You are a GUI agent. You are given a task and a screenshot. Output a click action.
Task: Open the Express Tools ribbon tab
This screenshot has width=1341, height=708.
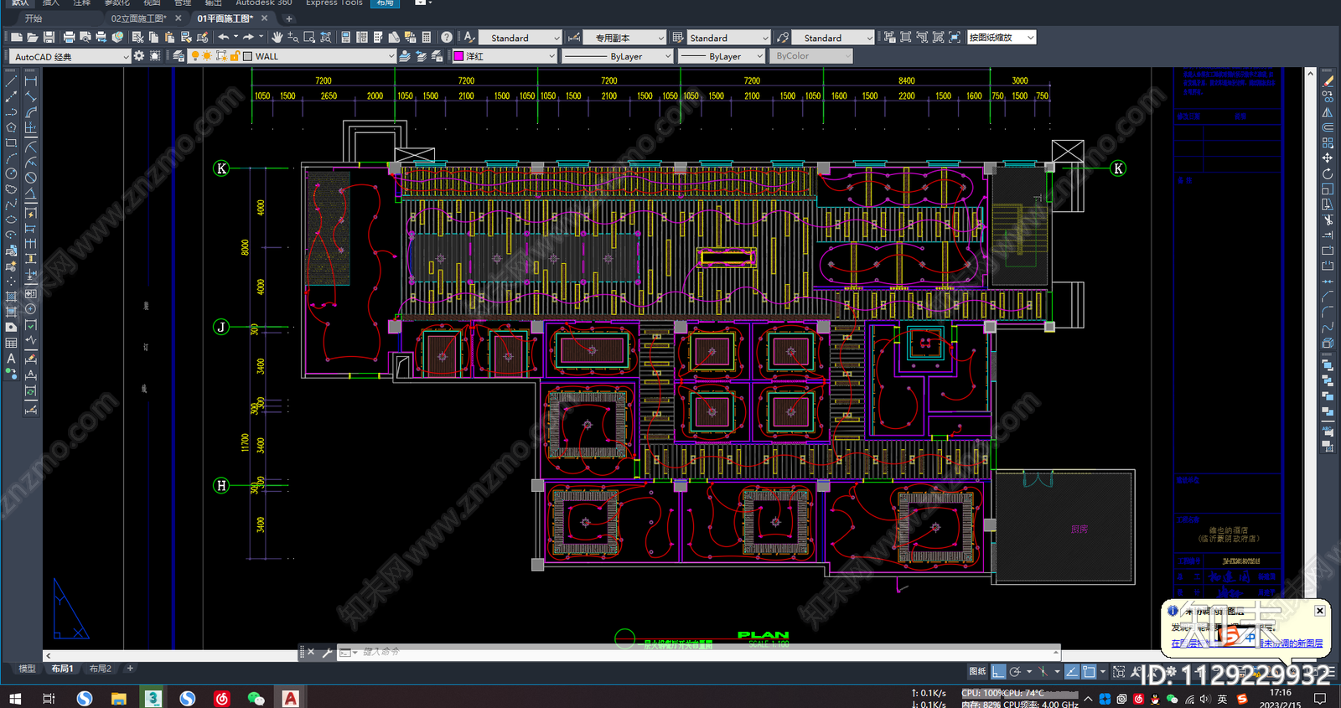click(334, 3)
